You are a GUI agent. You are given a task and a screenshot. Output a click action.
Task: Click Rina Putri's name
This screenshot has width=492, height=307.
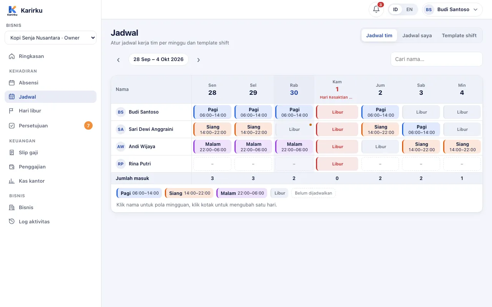tap(140, 164)
